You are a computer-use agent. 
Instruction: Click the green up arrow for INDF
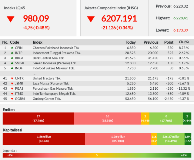[x=12, y=68]
